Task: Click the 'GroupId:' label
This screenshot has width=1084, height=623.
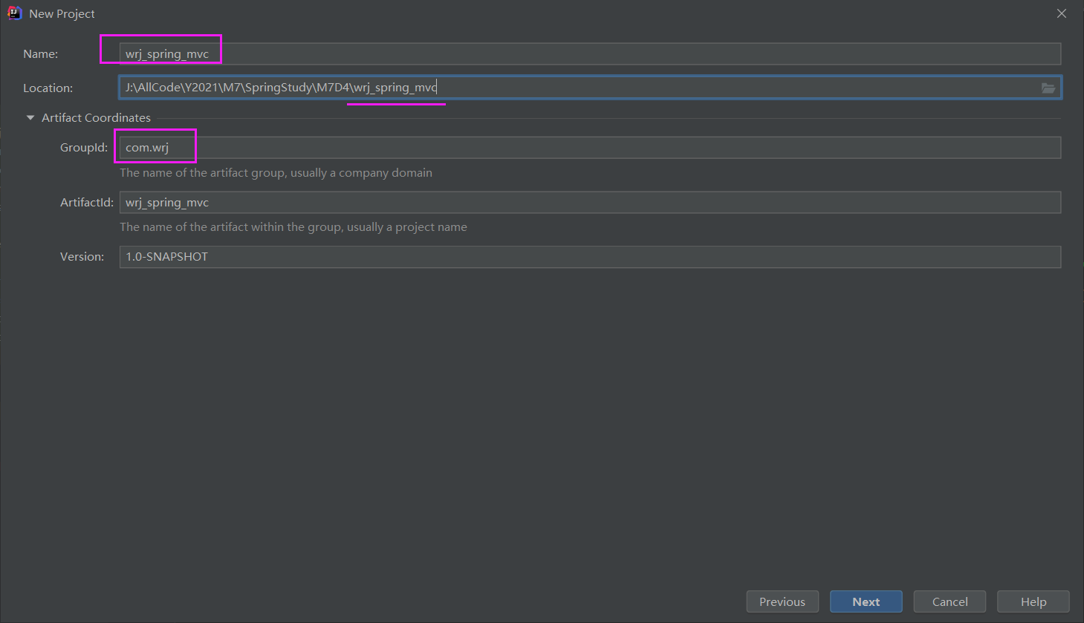Action: click(84, 148)
